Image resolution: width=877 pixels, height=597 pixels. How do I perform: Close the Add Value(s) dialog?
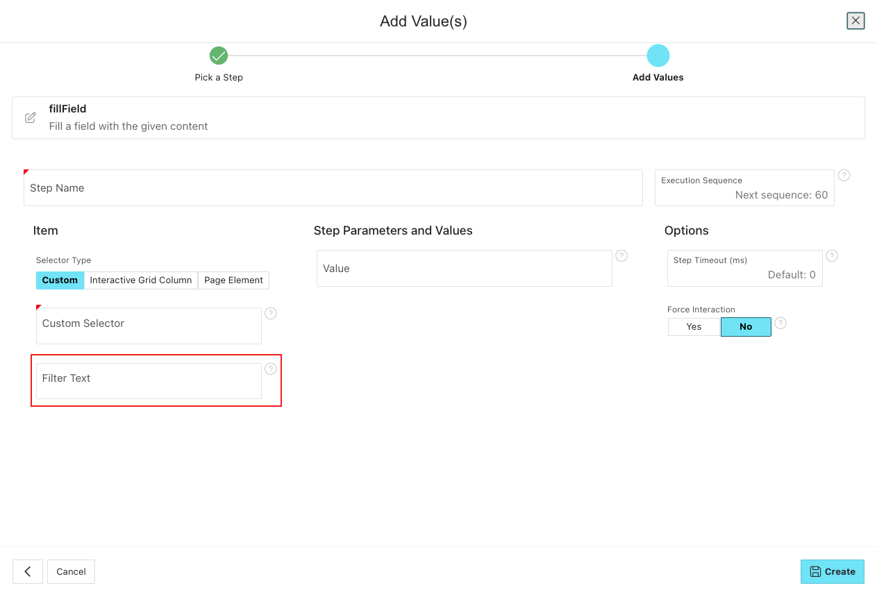(855, 21)
